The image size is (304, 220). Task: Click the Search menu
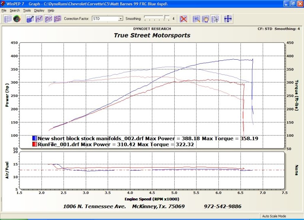point(15,11)
